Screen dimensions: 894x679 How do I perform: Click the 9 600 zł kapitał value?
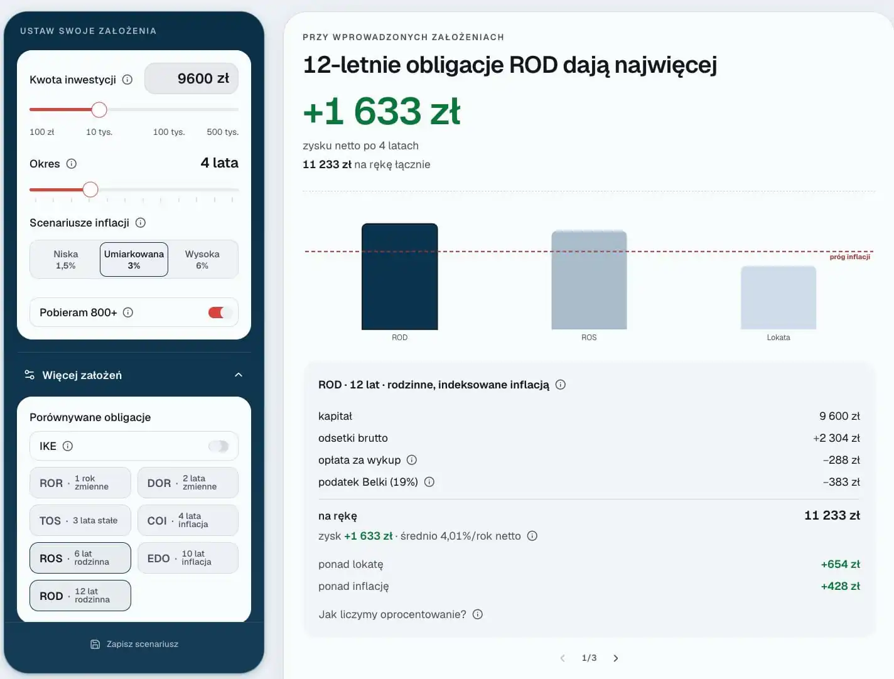click(839, 416)
